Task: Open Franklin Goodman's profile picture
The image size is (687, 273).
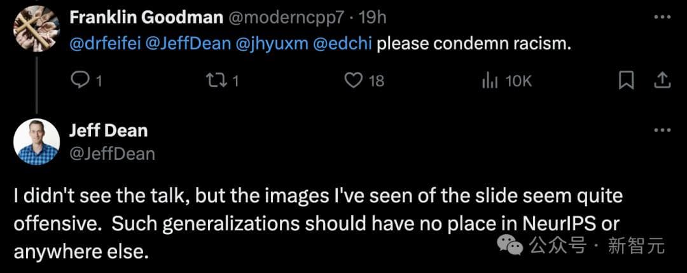Action: [36, 24]
